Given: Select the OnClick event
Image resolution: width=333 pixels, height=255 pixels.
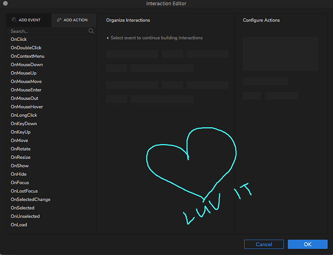Looking at the screenshot, I should 19,39.
